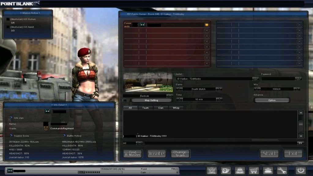Screen dimensions: 313x176
Task: Select the Team chat tab
Action: pyautogui.click(x=146, y=108)
